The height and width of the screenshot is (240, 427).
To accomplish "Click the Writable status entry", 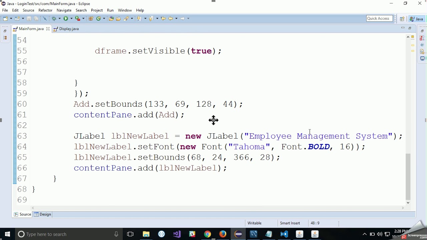I will click(x=255, y=223).
